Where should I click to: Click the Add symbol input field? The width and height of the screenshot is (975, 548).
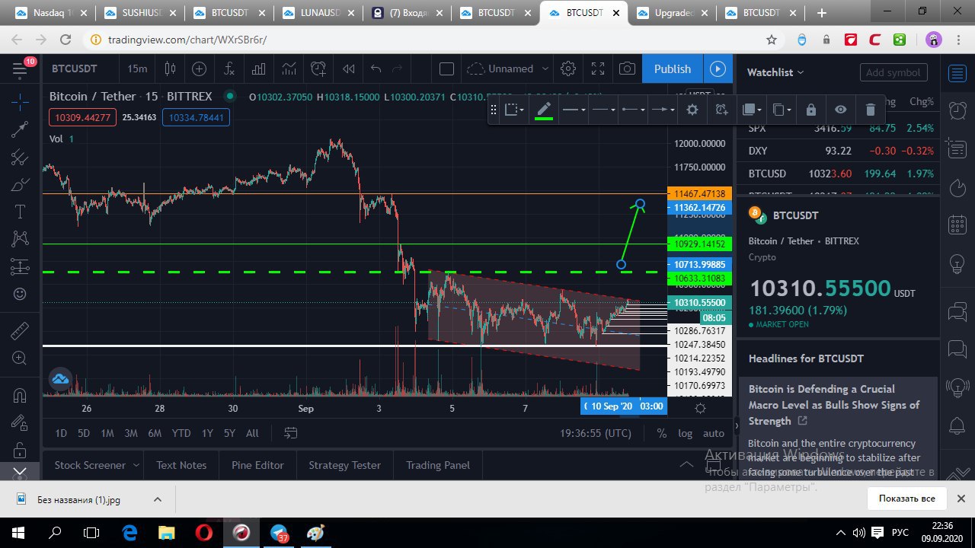(x=893, y=72)
